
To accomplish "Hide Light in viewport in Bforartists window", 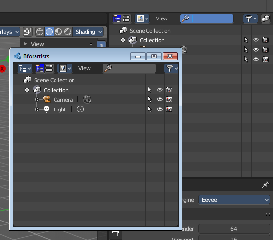I will click(x=160, y=109).
